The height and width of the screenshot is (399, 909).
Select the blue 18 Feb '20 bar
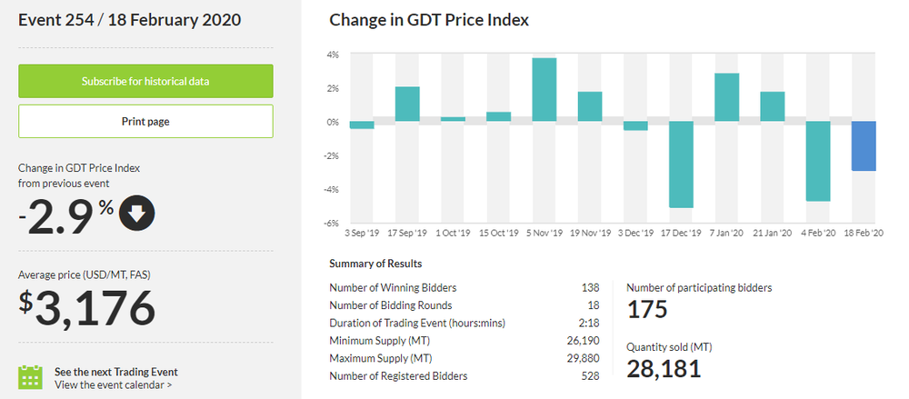(x=864, y=146)
